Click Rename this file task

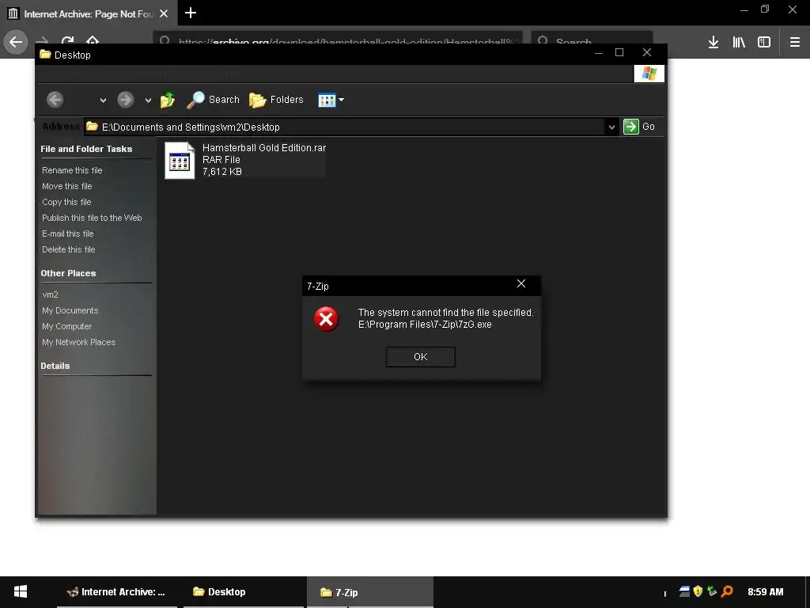tap(72, 170)
